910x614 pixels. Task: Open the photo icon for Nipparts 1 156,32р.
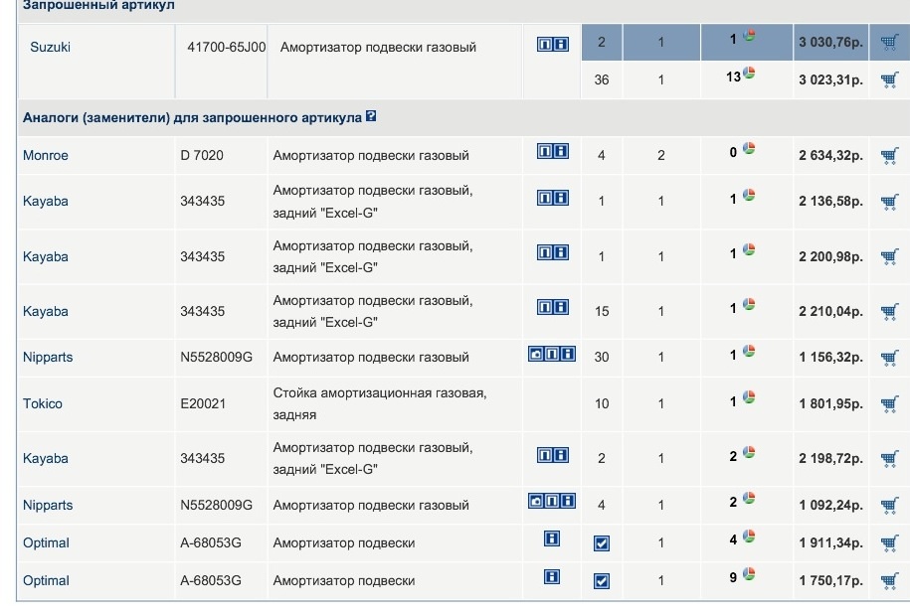535,354
